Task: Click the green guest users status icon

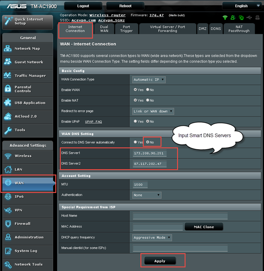Action: pos(233,17)
